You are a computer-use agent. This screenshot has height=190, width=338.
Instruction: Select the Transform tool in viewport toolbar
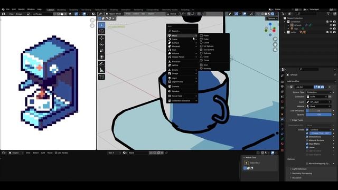point(101,56)
